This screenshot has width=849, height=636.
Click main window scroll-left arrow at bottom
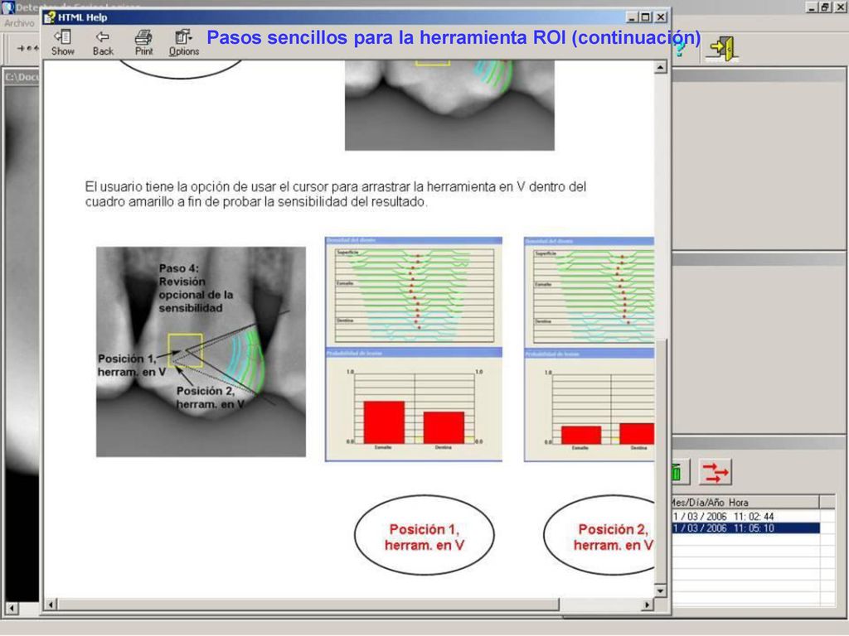click(12, 609)
